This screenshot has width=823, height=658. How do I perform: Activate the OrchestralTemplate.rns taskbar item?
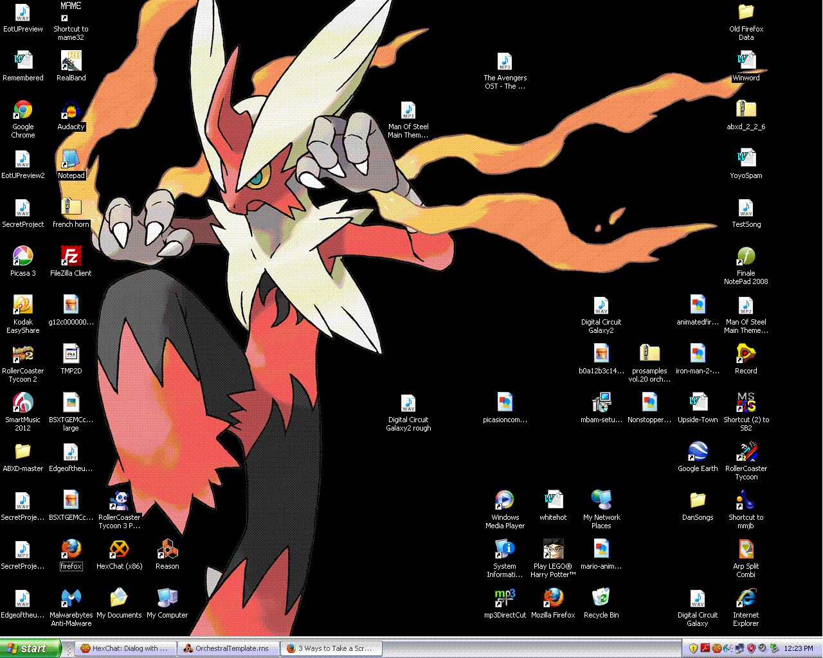(227, 648)
